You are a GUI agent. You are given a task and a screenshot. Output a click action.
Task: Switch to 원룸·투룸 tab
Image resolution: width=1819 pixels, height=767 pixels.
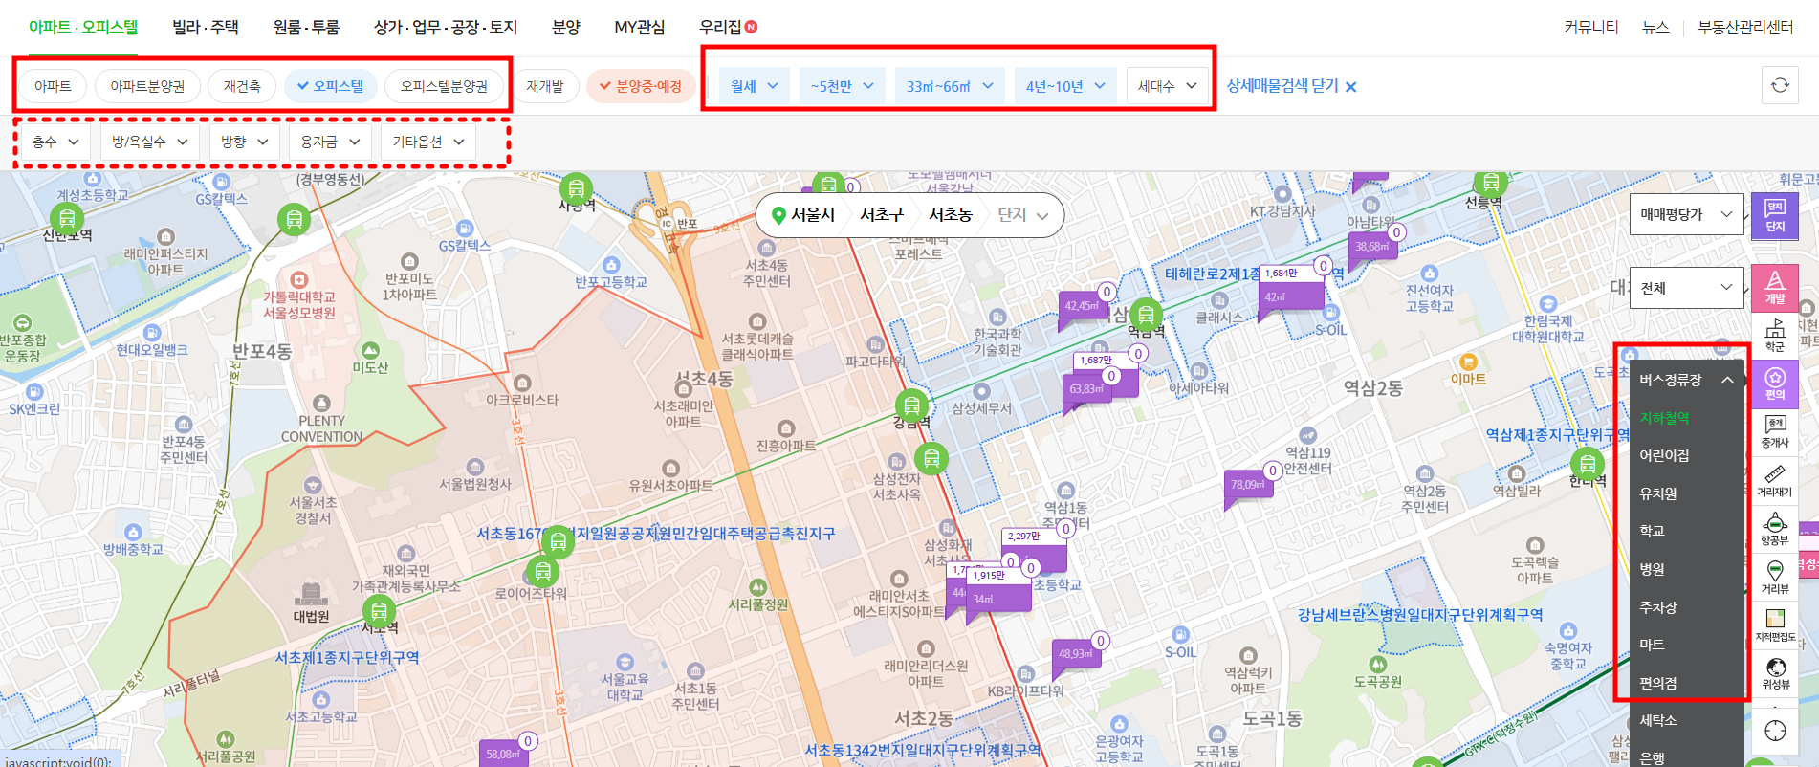(x=306, y=27)
